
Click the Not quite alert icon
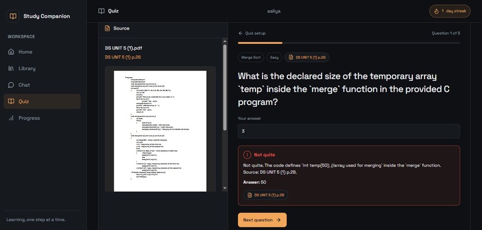click(247, 155)
